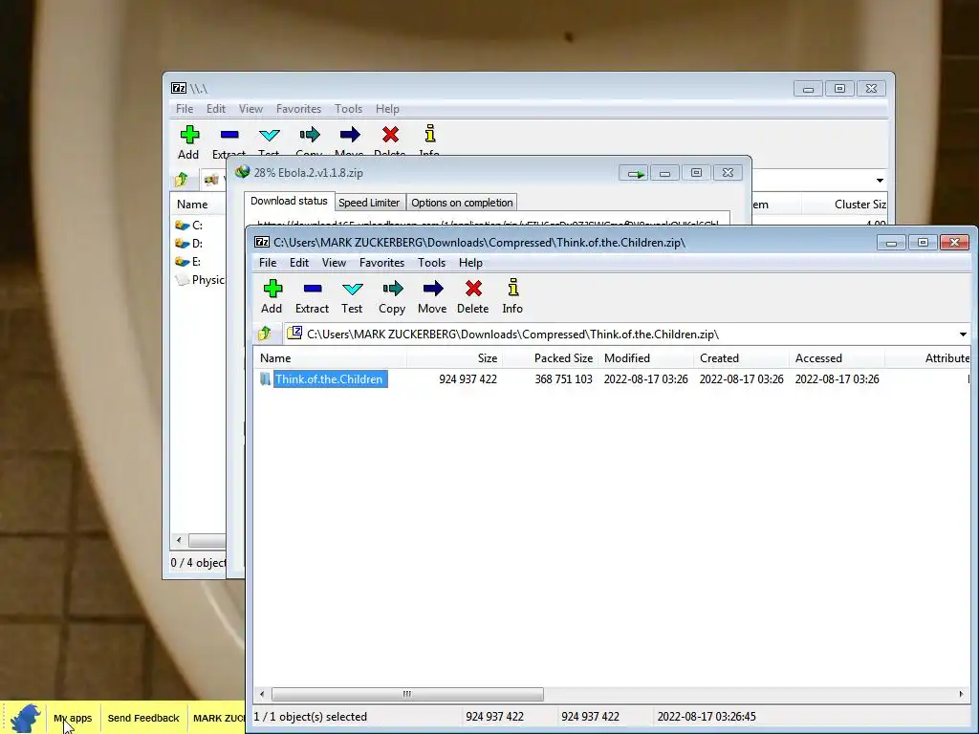The height and width of the screenshot is (734, 979).
Task: Click Copy in the front 7-Zip toolbar
Action: click(392, 296)
